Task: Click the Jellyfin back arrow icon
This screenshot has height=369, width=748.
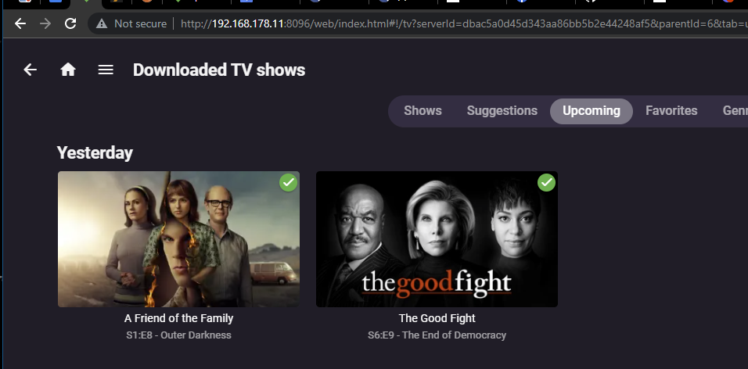Action: [x=30, y=70]
